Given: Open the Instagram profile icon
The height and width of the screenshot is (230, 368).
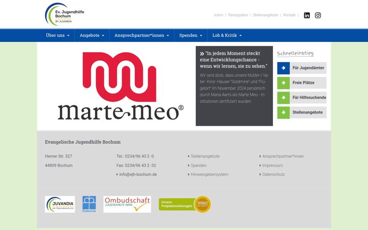Looking at the screenshot, I should coord(318,15).
